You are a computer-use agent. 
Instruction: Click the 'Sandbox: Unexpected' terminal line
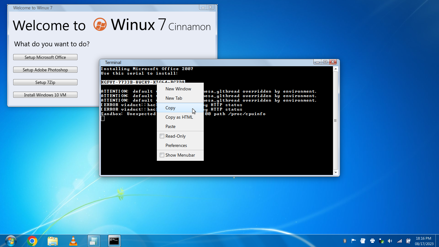(x=183, y=114)
